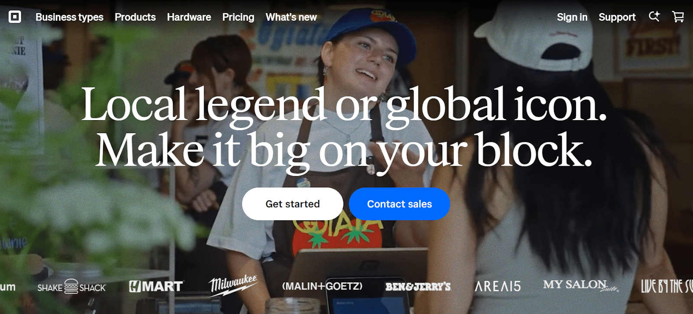The width and height of the screenshot is (693, 314).
Task: Click the Ben & Jerry's logo
Action: pos(418,287)
